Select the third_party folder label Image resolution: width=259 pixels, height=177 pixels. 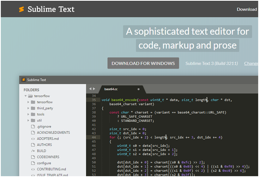(45, 108)
